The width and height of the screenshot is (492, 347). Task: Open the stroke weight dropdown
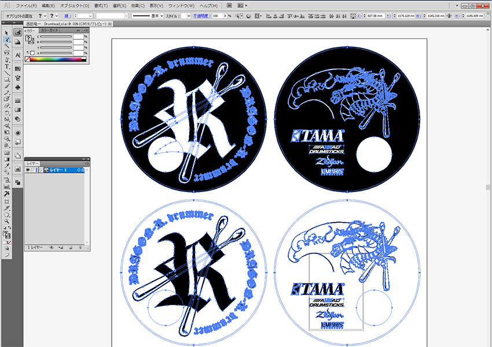90,16
